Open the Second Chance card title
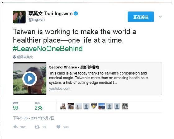Image resolution: width=174 pixels, height=139 pixels. click(74, 67)
